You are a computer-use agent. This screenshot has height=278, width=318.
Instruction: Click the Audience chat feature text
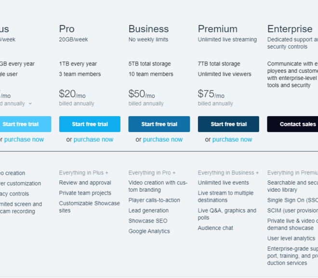tap(215, 228)
